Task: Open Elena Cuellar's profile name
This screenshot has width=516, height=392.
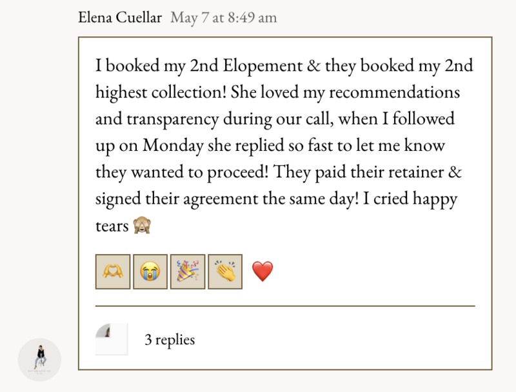Action: coord(120,17)
